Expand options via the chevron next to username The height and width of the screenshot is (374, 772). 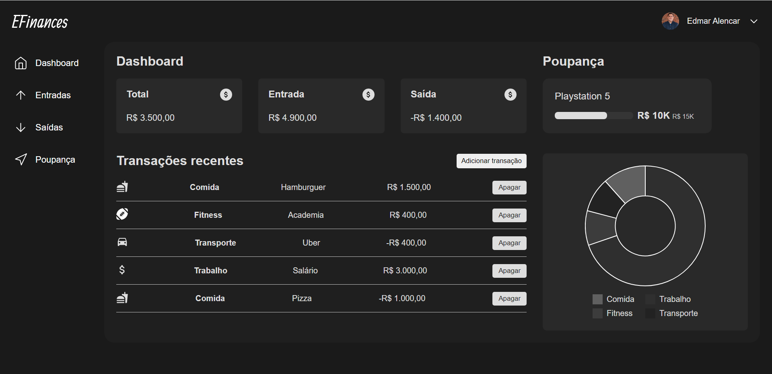pos(754,22)
